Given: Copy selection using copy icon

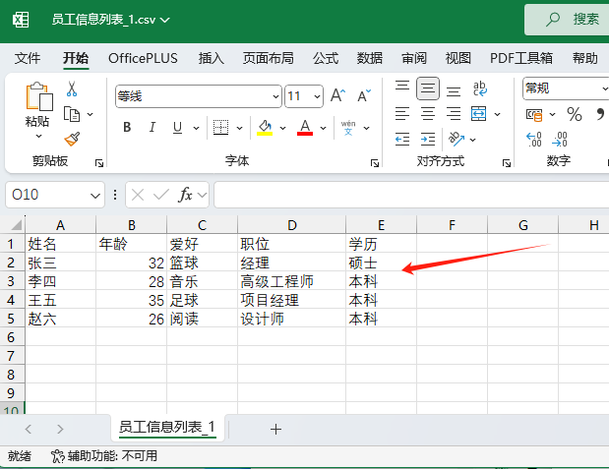Looking at the screenshot, I should pyautogui.click(x=72, y=114).
